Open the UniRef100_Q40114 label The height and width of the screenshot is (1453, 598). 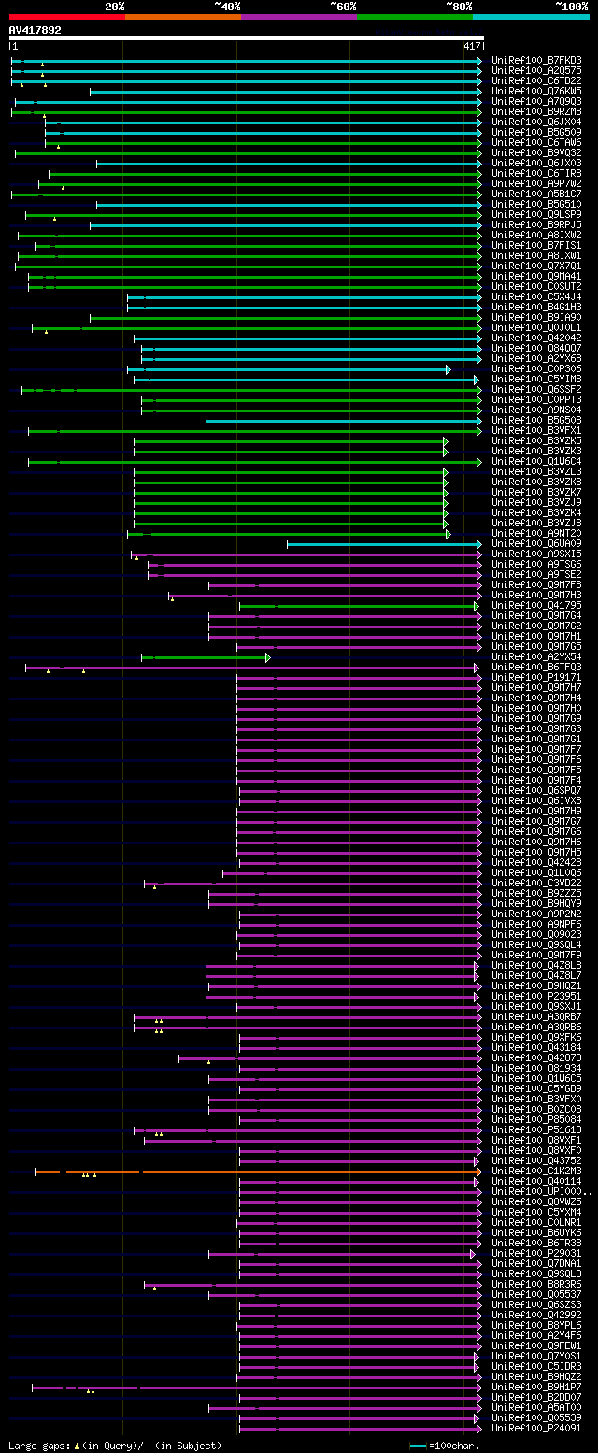pos(536,1181)
